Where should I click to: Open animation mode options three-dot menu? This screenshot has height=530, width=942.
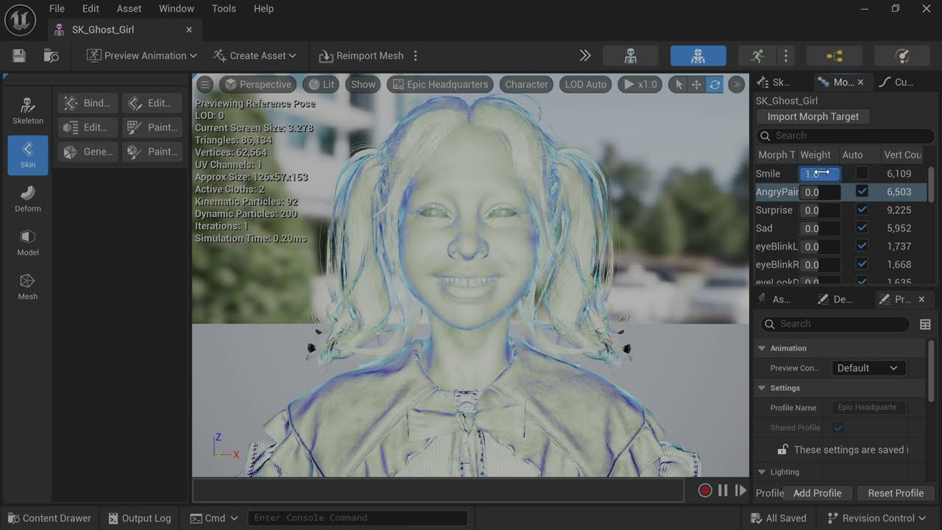tap(786, 56)
